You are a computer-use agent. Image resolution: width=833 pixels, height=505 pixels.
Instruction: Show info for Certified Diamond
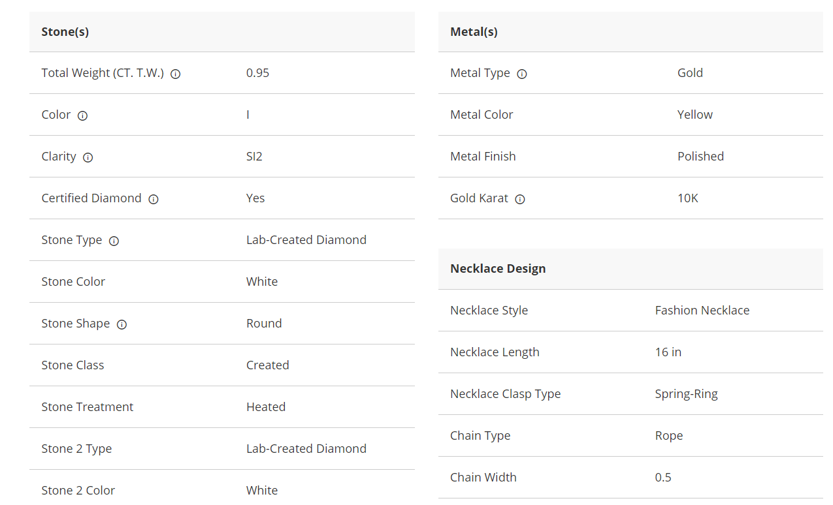click(154, 199)
